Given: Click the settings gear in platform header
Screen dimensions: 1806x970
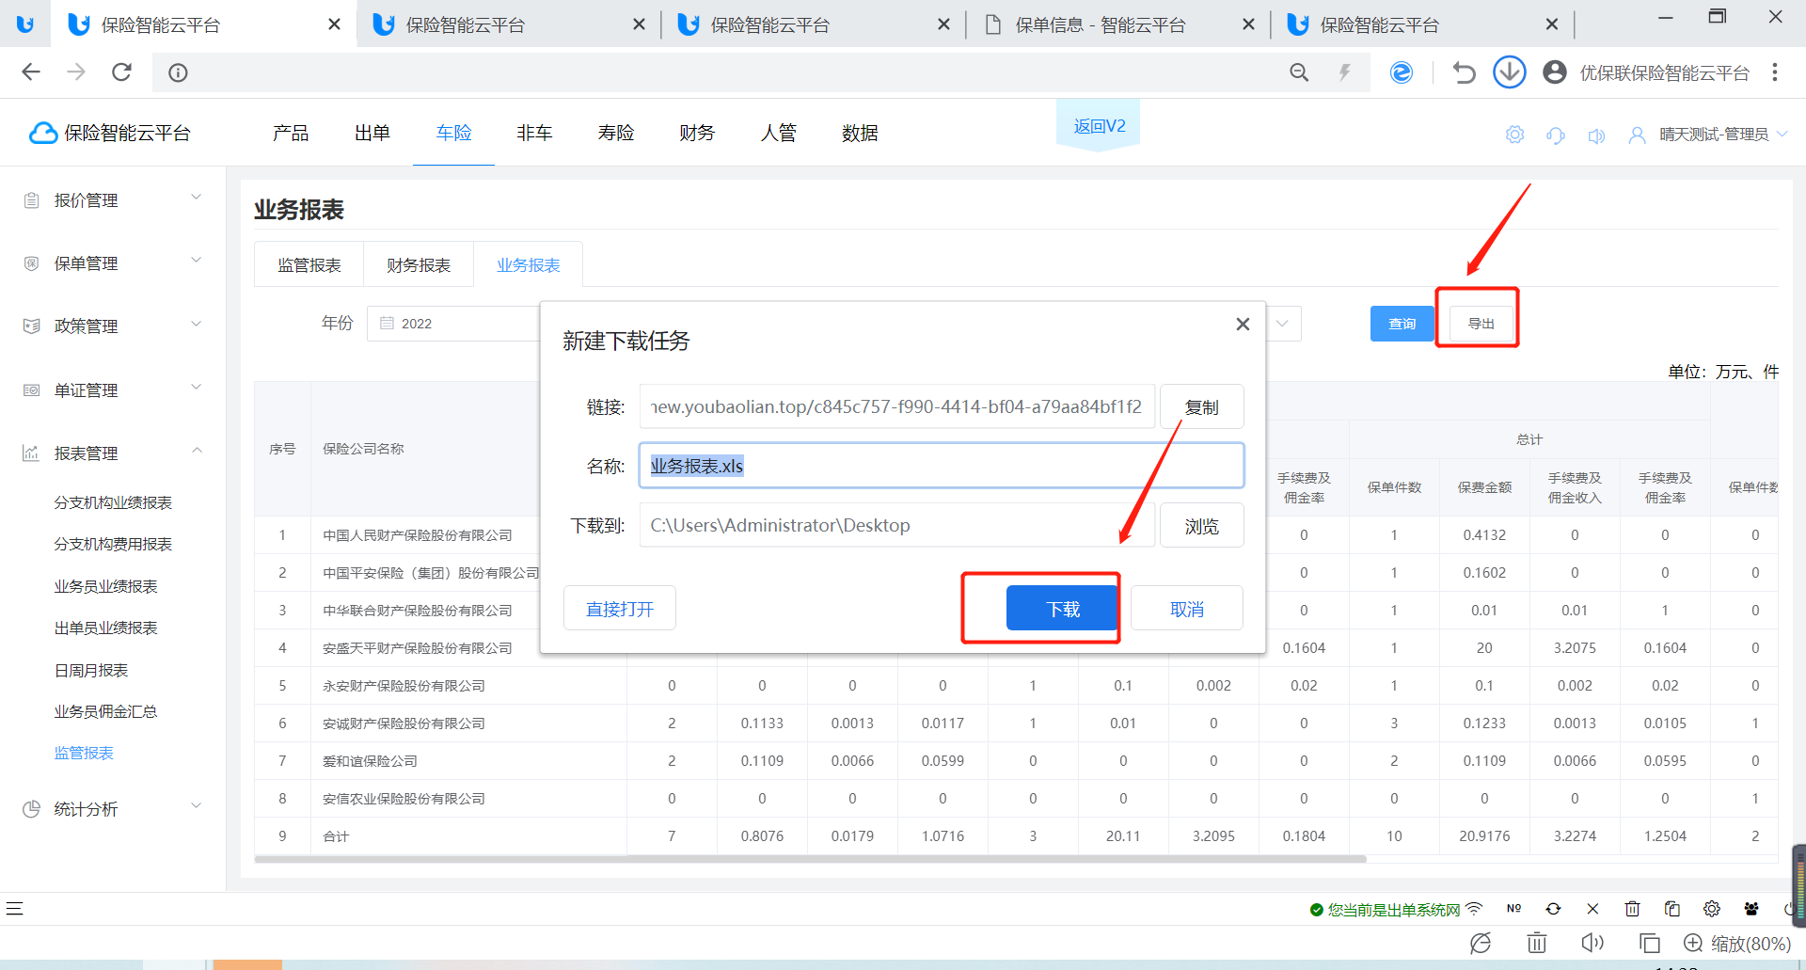Looking at the screenshot, I should [1514, 135].
